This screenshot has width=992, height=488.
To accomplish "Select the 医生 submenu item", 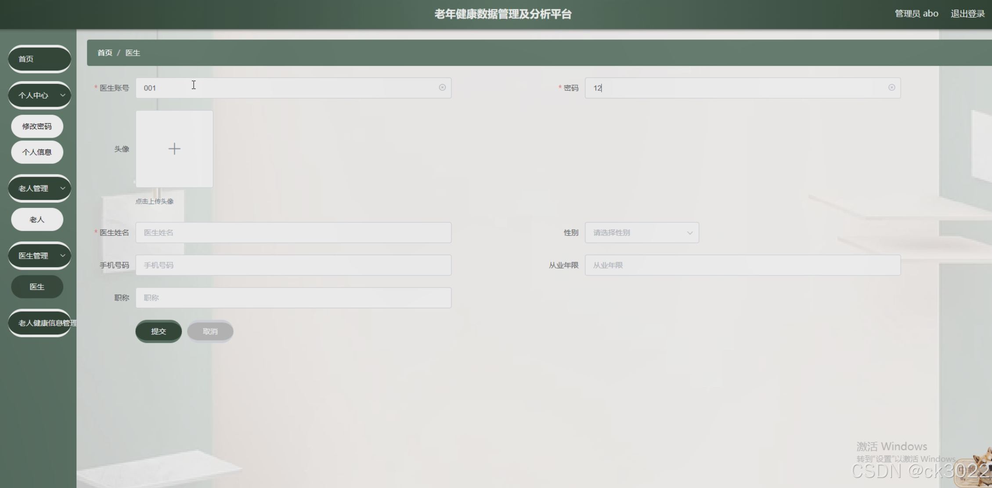I will 37,287.
